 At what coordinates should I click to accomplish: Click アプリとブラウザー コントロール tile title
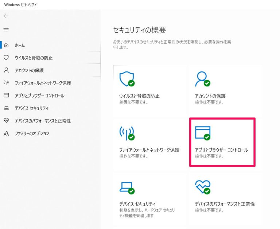[x=221, y=150]
